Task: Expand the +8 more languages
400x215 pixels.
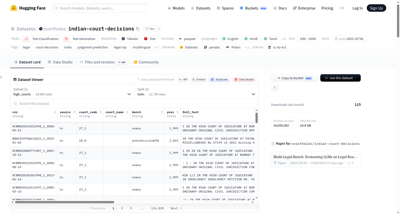Action: (283, 39)
